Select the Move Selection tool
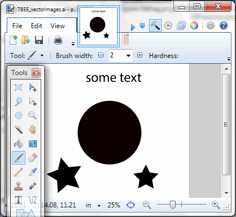 point(33,101)
